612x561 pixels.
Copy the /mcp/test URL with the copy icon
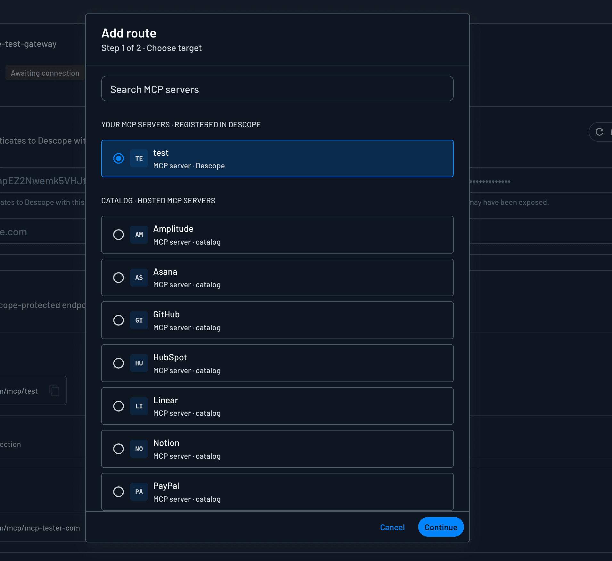point(54,390)
